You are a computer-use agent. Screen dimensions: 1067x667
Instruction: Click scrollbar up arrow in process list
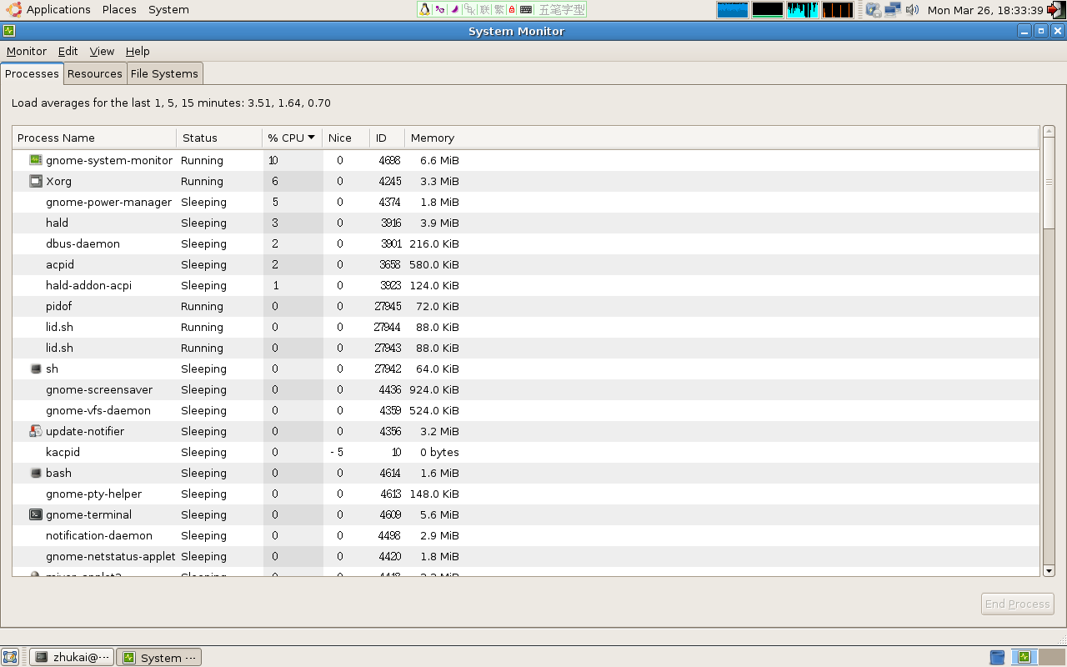click(x=1049, y=132)
